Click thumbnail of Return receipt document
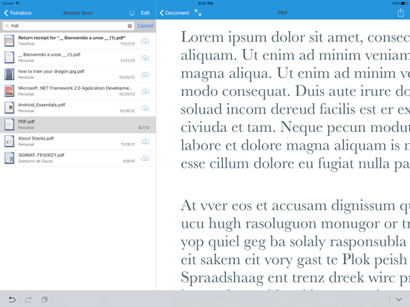410x307 pixels. coord(9,41)
